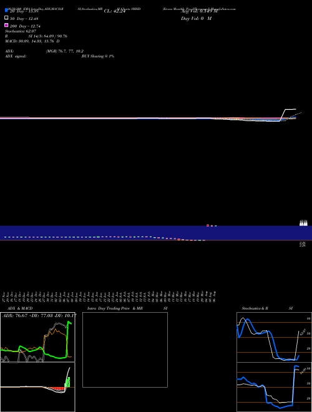312x412 pixels.
Task: Click inside the empty Intra Day Trading chart
Action: click(125, 350)
